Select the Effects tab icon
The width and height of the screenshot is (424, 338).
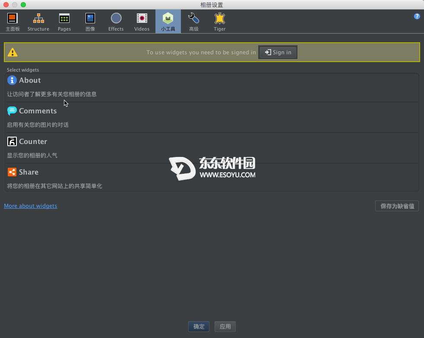click(116, 19)
